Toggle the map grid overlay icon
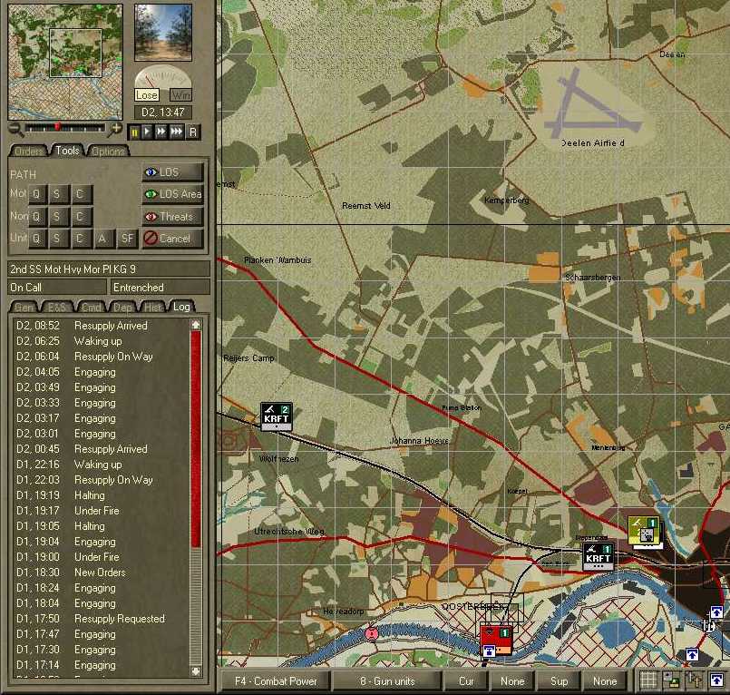Viewport: 730px width, 695px height. pyautogui.click(x=648, y=681)
